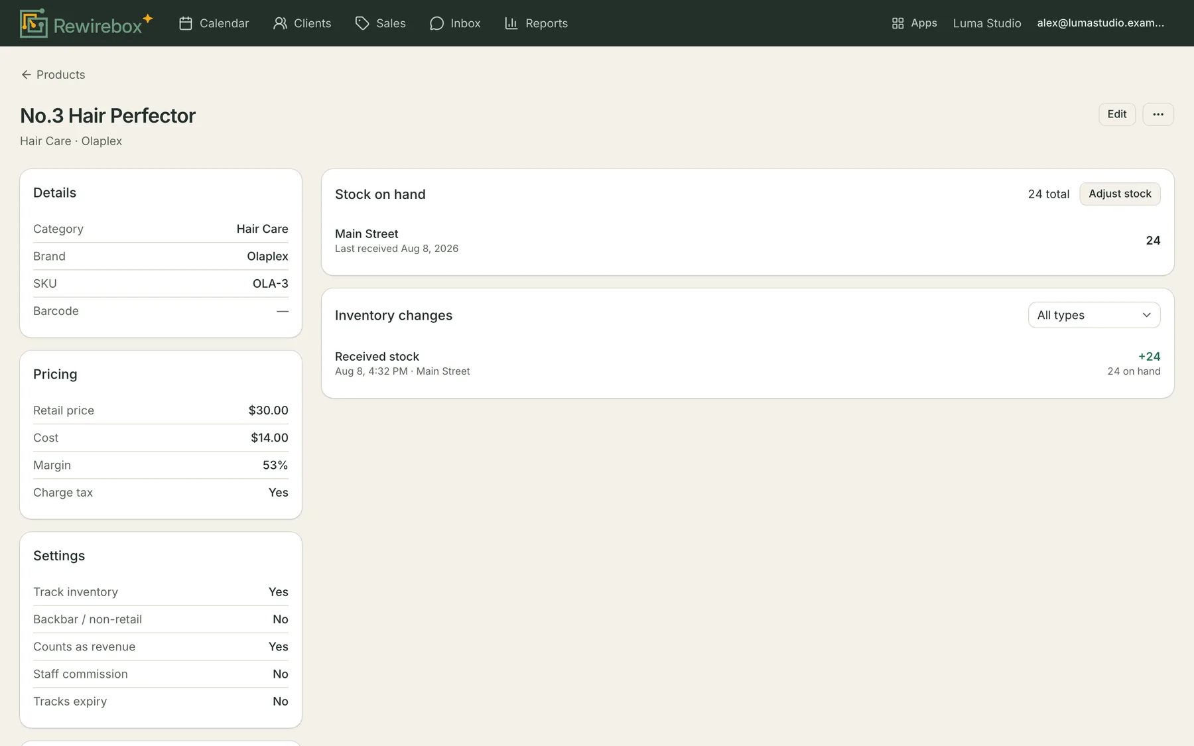Screen dimensions: 1194x746
Task: Open the three-dot more options menu
Action: click(x=1158, y=114)
